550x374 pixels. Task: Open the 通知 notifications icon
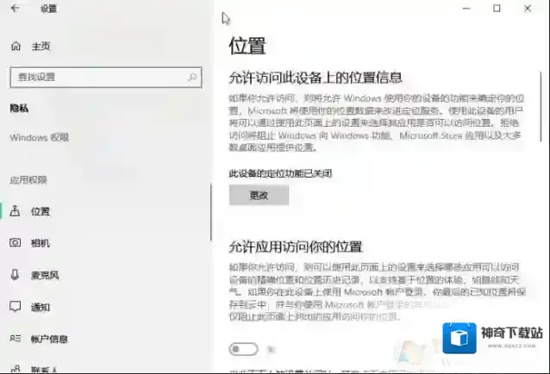[16, 307]
